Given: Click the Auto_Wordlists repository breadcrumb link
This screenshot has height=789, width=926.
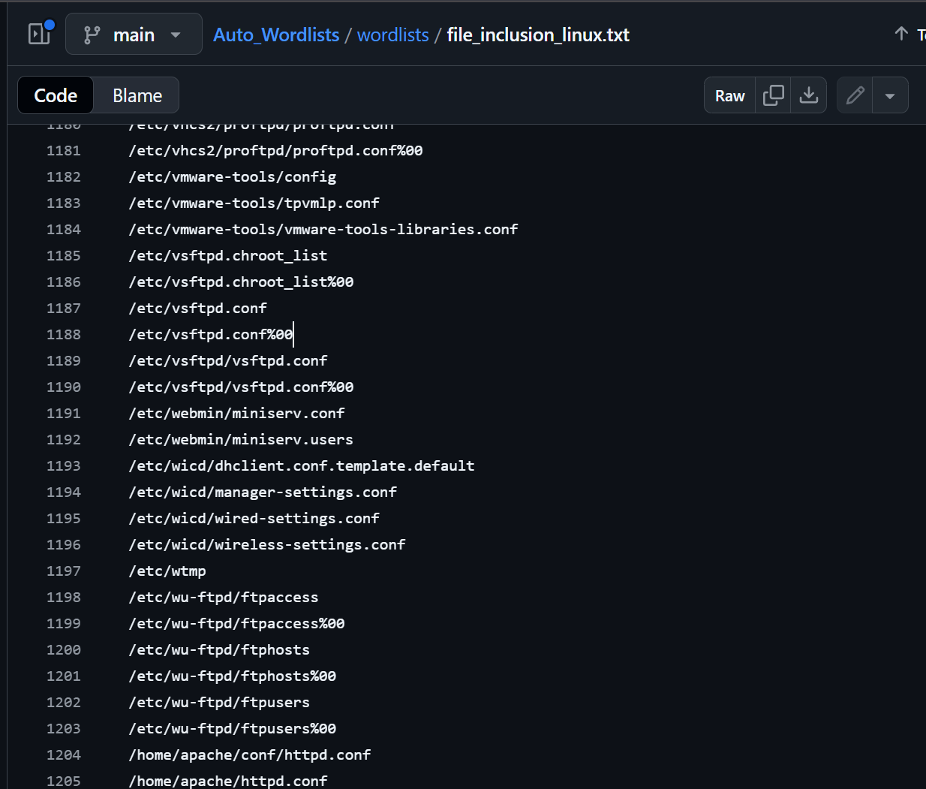Looking at the screenshot, I should (x=275, y=35).
